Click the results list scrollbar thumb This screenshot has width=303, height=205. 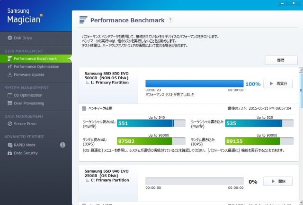(x=301, y=90)
